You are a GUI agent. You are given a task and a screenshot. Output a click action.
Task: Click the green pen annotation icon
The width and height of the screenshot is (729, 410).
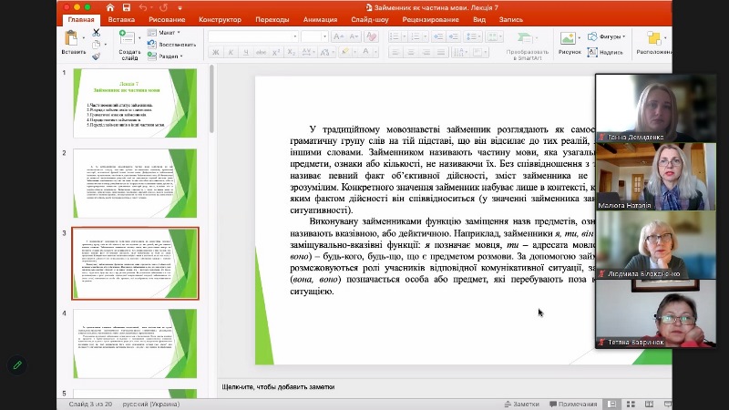point(16,365)
